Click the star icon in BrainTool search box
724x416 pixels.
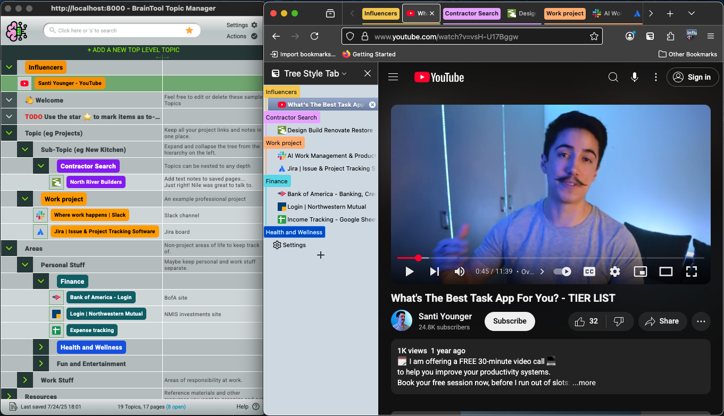(189, 30)
